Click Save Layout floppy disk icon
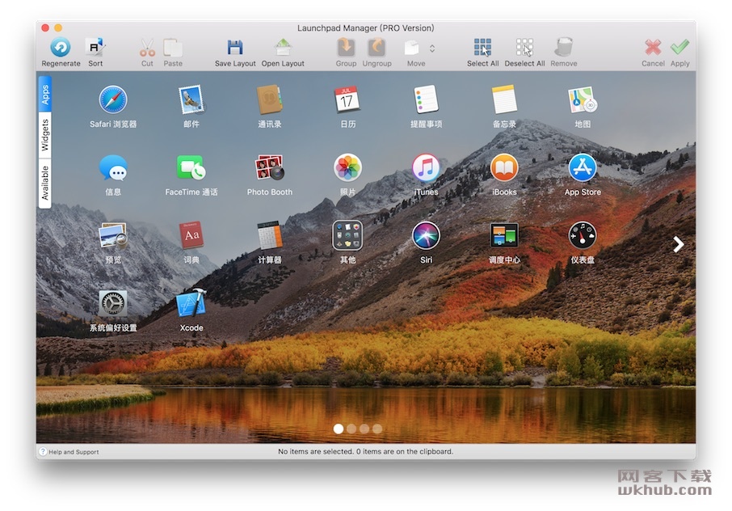This screenshot has width=732, height=511. click(x=235, y=48)
